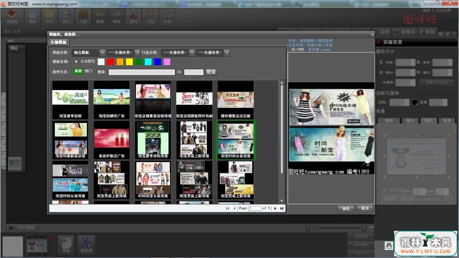Click the template search text field
The image size is (459, 258).
[142, 72]
